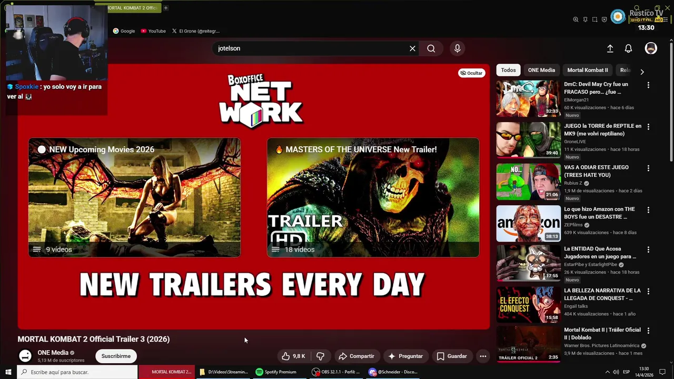Click the shield blocker icon in toolbar
Screen dimensions: 674x379
click(x=604, y=19)
